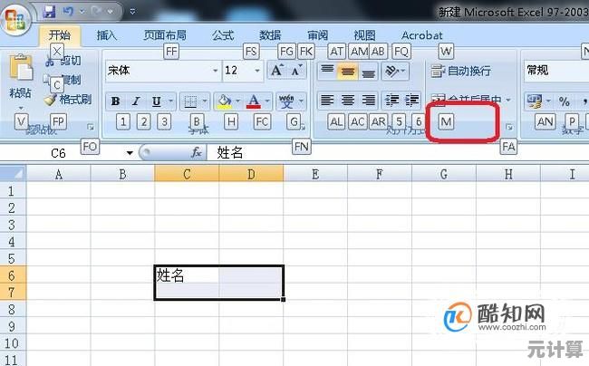
Task: Align cell text right
Action: (x=369, y=101)
